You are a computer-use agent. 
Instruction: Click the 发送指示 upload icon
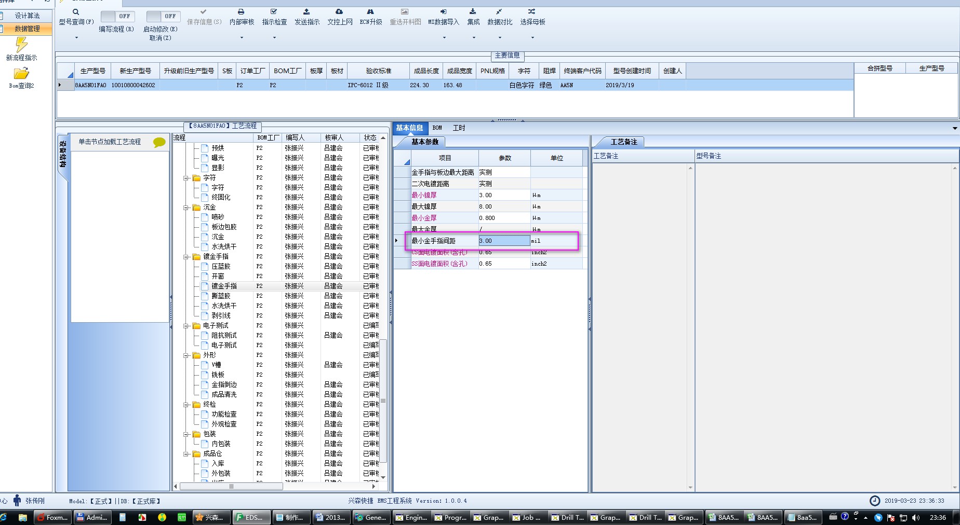pyautogui.click(x=306, y=11)
